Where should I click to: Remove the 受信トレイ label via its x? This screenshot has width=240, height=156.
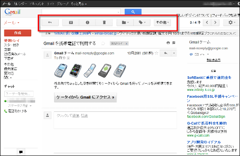(126, 44)
